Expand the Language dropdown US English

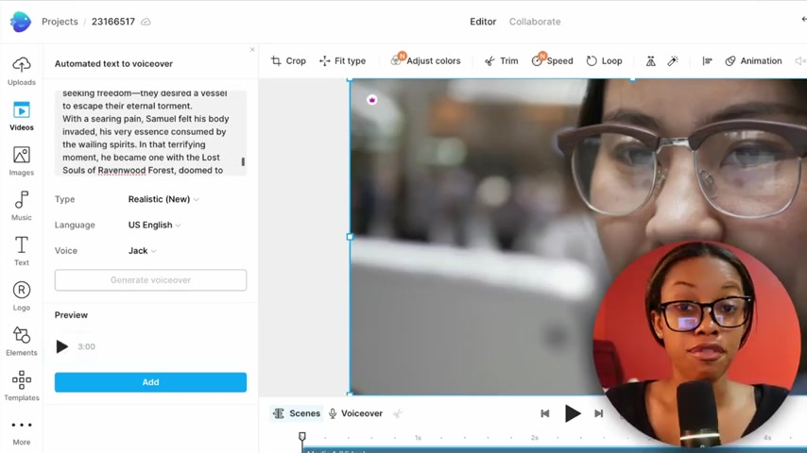coord(154,225)
